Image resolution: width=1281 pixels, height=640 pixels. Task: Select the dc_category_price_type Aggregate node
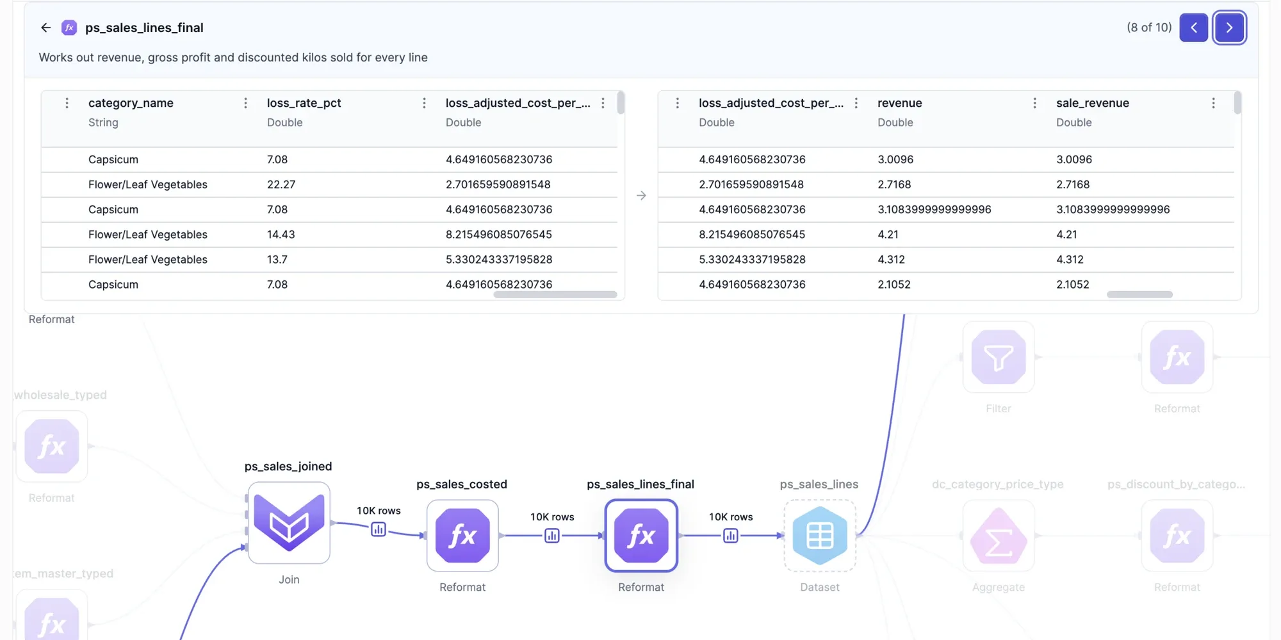pos(999,536)
